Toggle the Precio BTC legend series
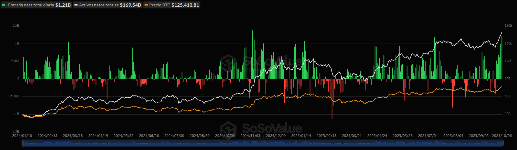 (x=160, y=5)
